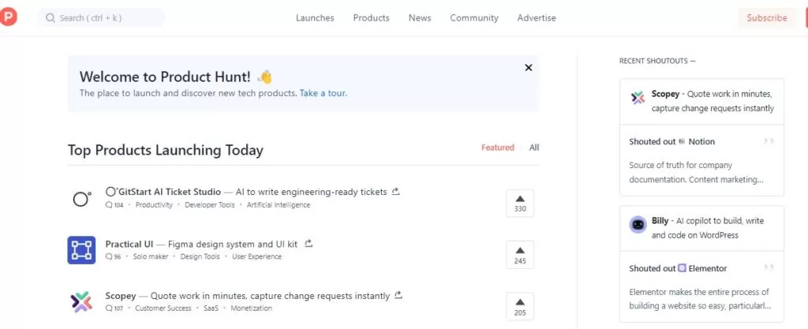This screenshot has height=329, width=808.
Task: Click the Scopey icon in Recent Shoutouts
Action: (638, 97)
